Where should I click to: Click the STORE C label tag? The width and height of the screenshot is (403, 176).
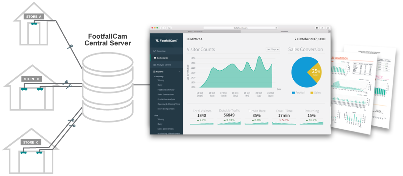(31, 142)
